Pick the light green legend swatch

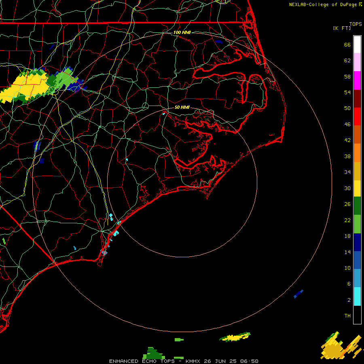(357, 224)
